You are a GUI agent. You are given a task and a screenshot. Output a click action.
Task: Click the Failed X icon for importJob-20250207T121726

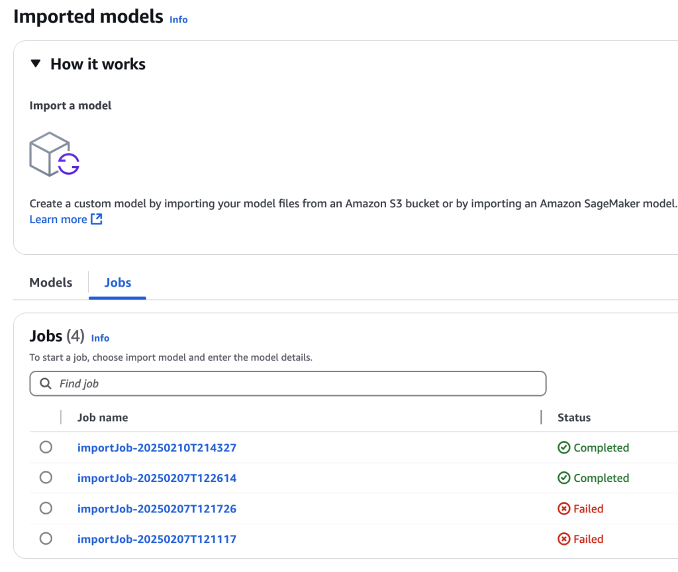563,509
